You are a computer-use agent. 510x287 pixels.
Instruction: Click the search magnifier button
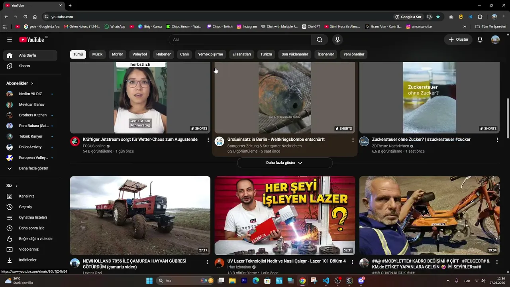click(x=320, y=39)
